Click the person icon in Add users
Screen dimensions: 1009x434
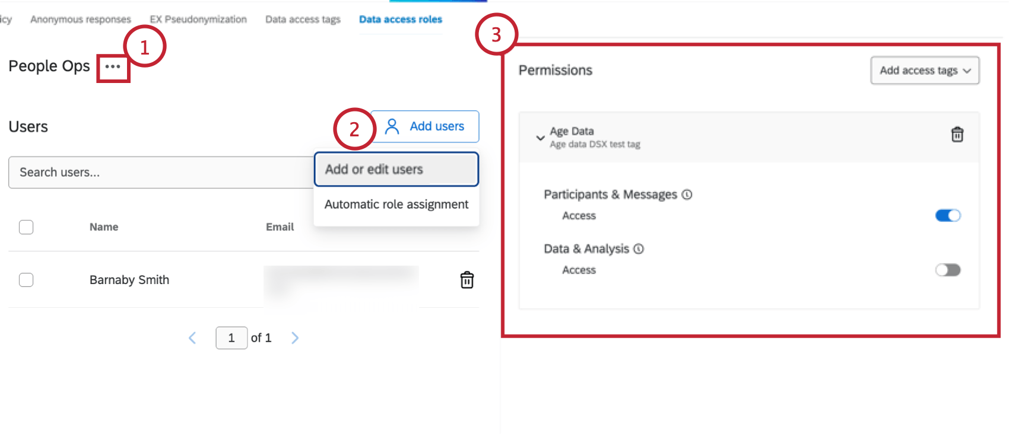click(x=392, y=126)
